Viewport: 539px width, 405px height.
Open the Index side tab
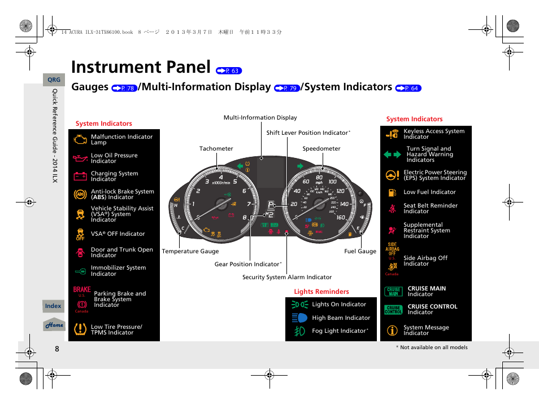(x=53, y=306)
